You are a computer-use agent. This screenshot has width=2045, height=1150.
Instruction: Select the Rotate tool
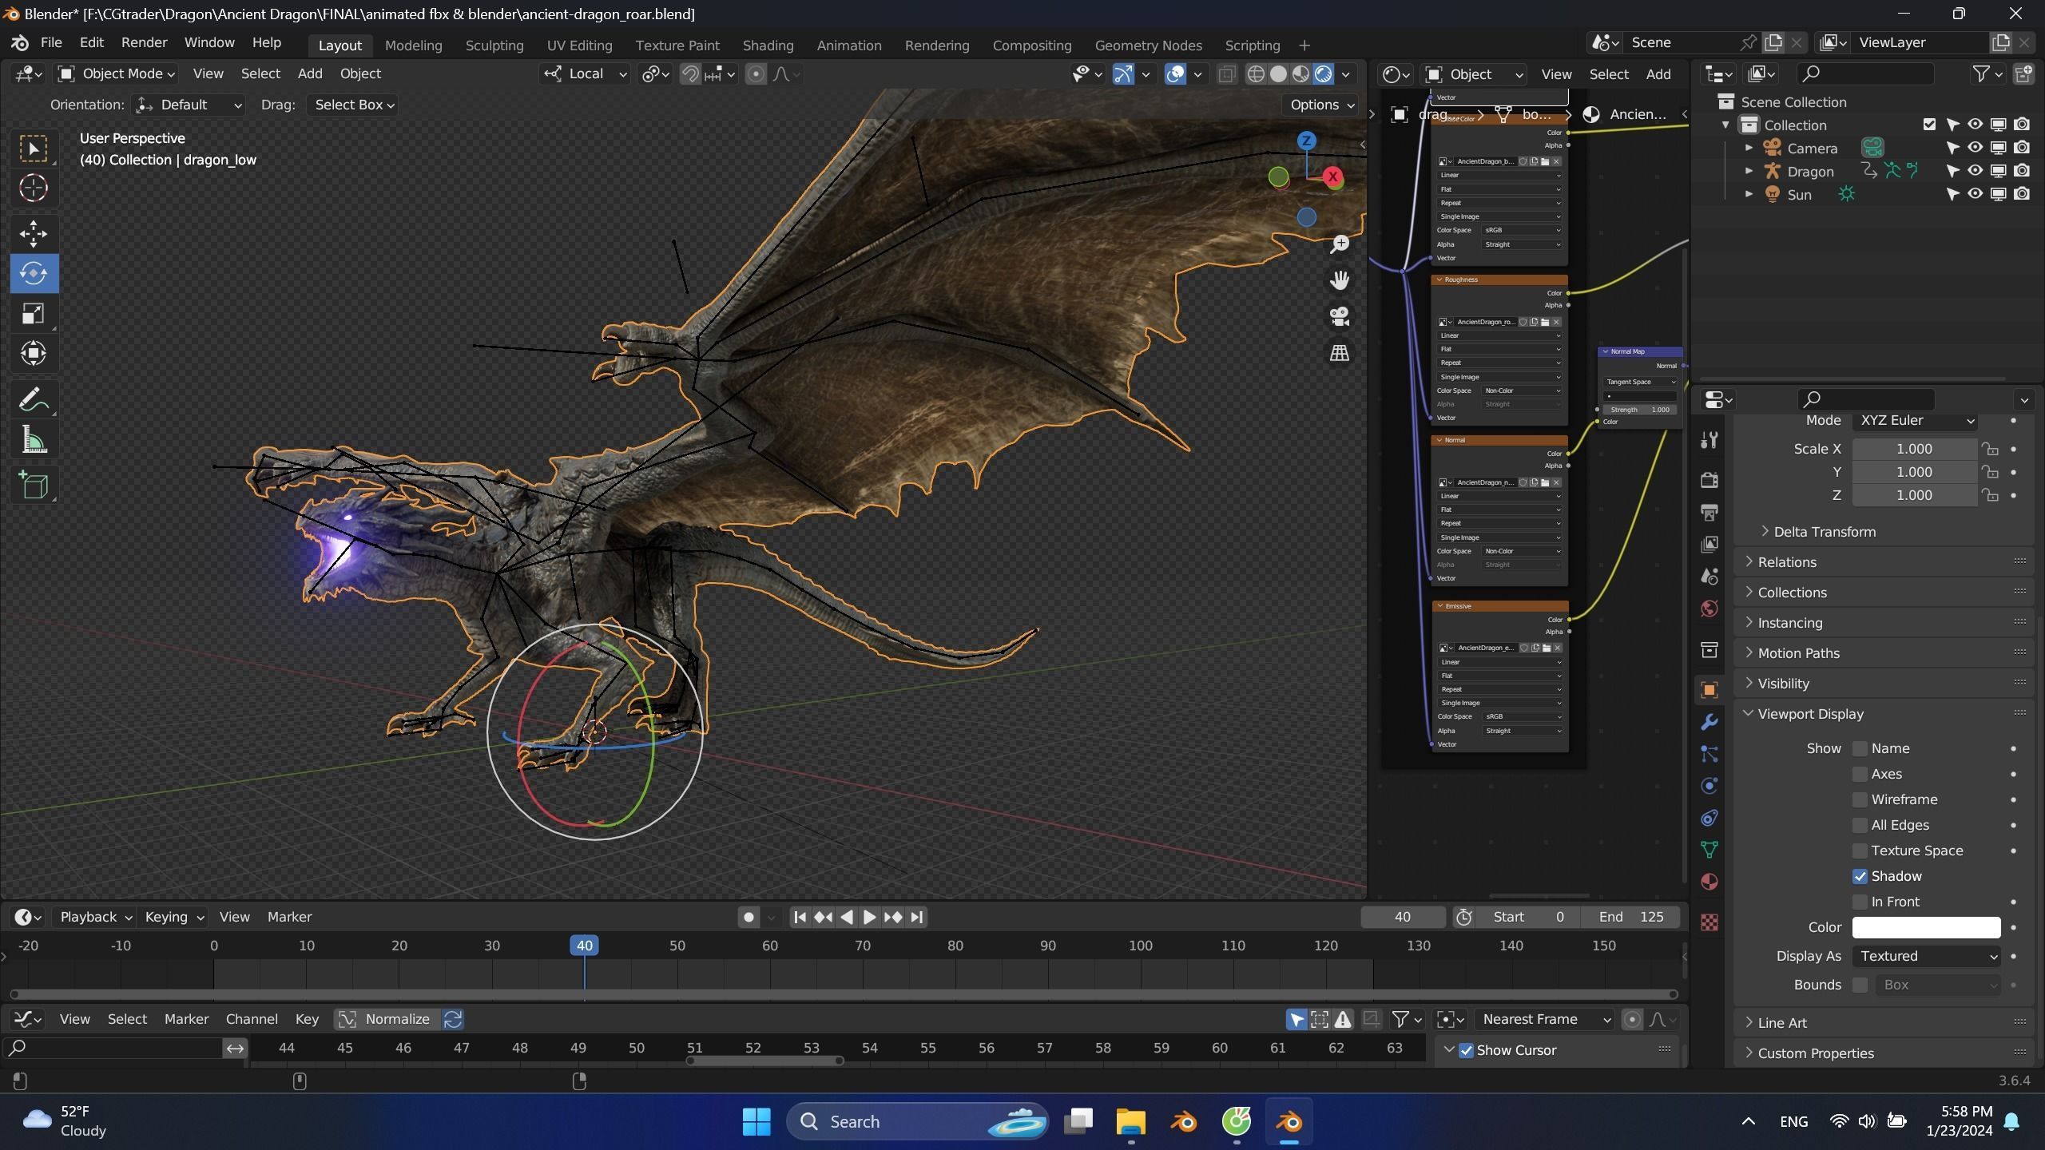tap(34, 273)
